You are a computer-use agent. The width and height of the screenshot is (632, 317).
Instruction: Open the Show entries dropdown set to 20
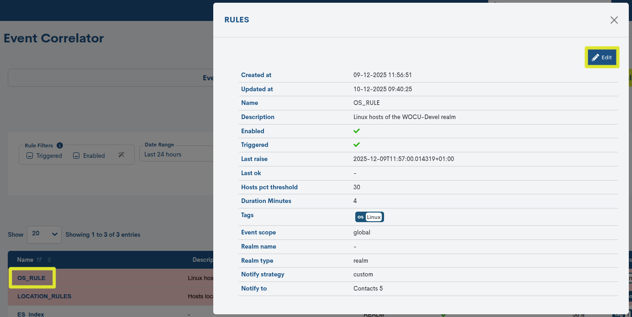44,234
